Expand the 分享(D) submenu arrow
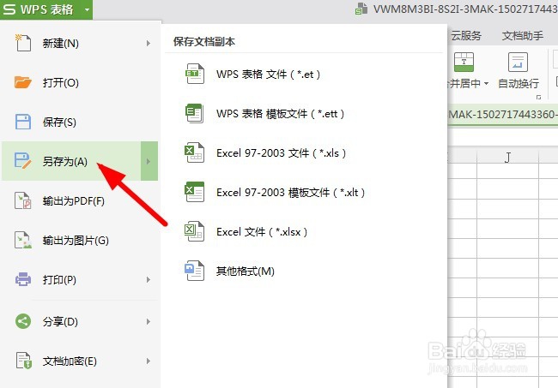This screenshot has height=388, width=558. (149, 321)
